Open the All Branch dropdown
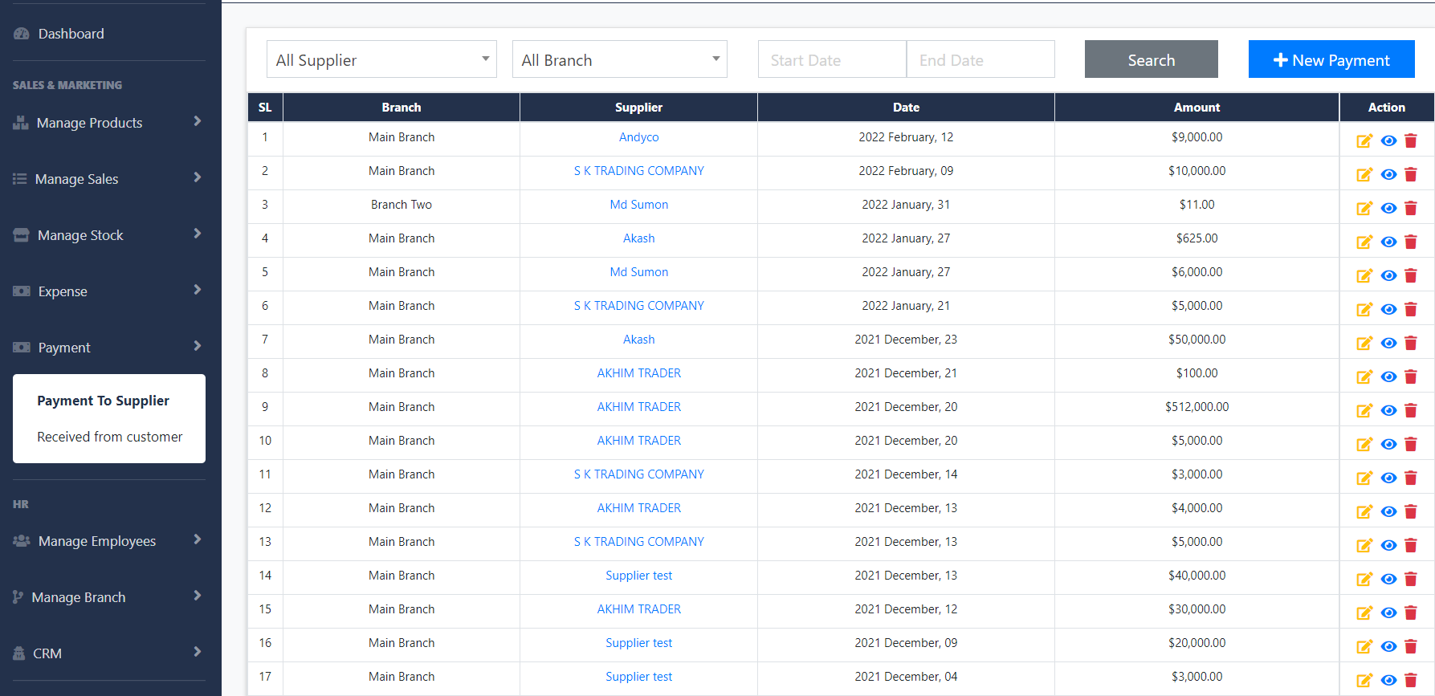 (x=619, y=59)
